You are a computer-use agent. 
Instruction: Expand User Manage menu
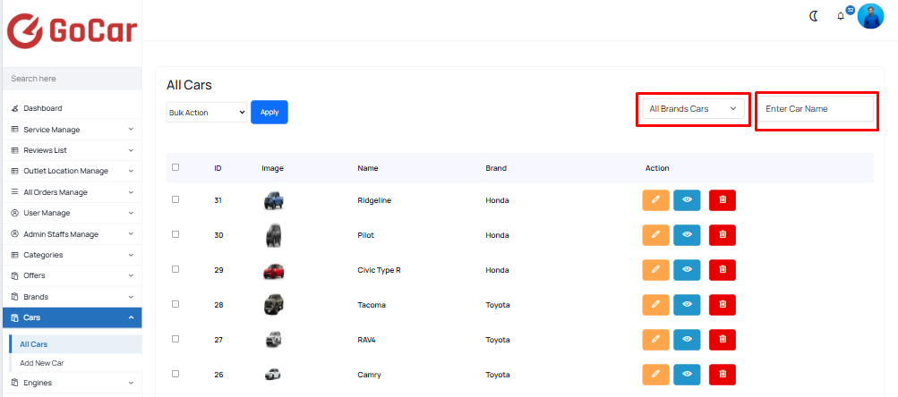click(x=73, y=213)
